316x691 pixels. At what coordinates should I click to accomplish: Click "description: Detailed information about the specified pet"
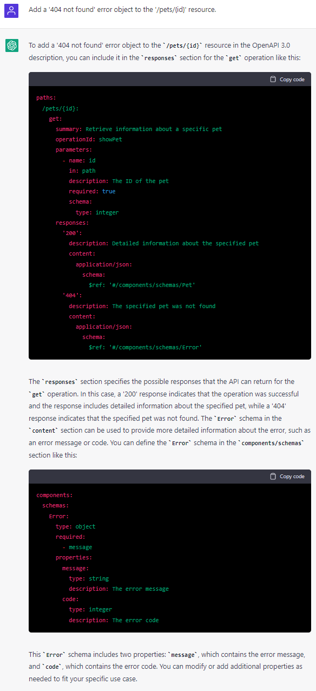tap(164, 244)
